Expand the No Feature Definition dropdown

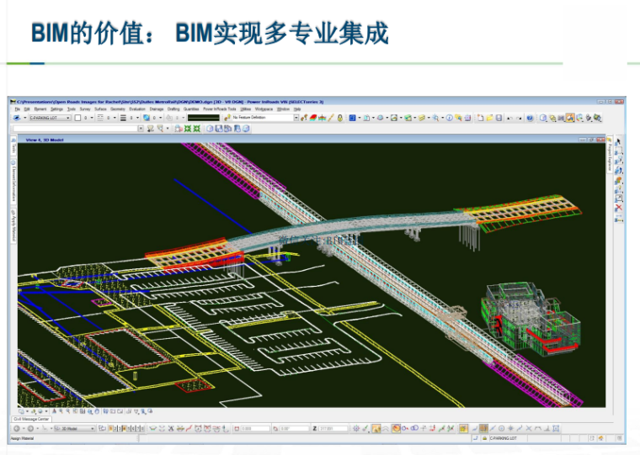pos(296,119)
